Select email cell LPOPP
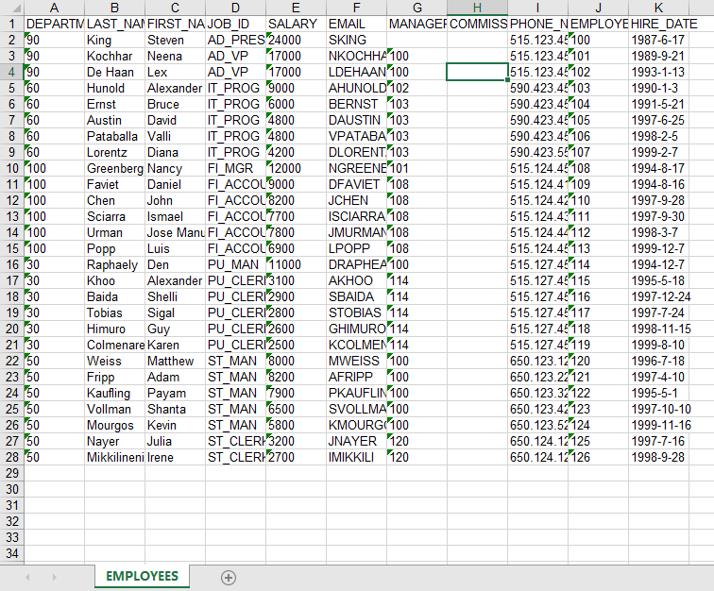This screenshot has height=591, width=714. [357, 248]
